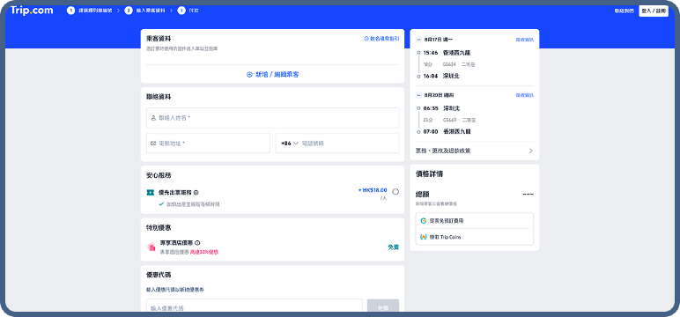This screenshot has height=317, width=680.
Task: Open the Trip.com logo home link
Action: tap(32, 11)
